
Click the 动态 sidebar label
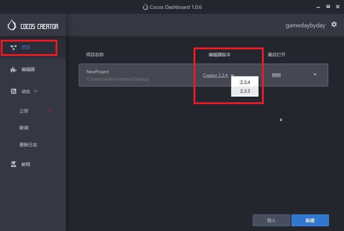pos(26,92)
